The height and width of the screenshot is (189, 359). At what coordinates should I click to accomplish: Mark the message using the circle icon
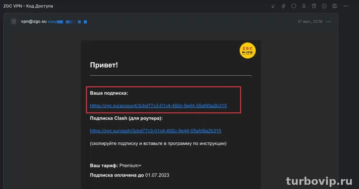pos(293,6)
